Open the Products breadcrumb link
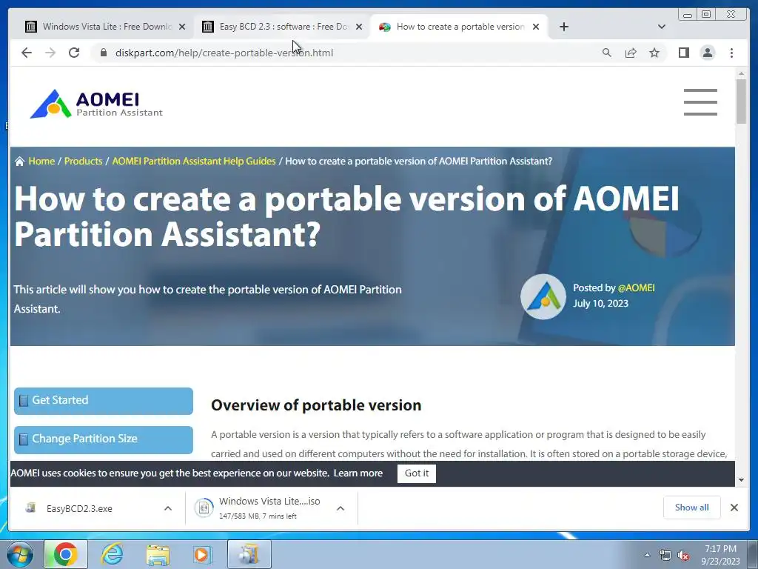The width and height of the screenshot is (758, 569). tap(83, 161)
